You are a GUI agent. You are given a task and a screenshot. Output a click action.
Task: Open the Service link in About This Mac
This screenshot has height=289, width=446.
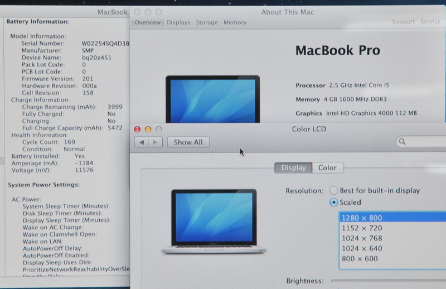click(430, 22)
